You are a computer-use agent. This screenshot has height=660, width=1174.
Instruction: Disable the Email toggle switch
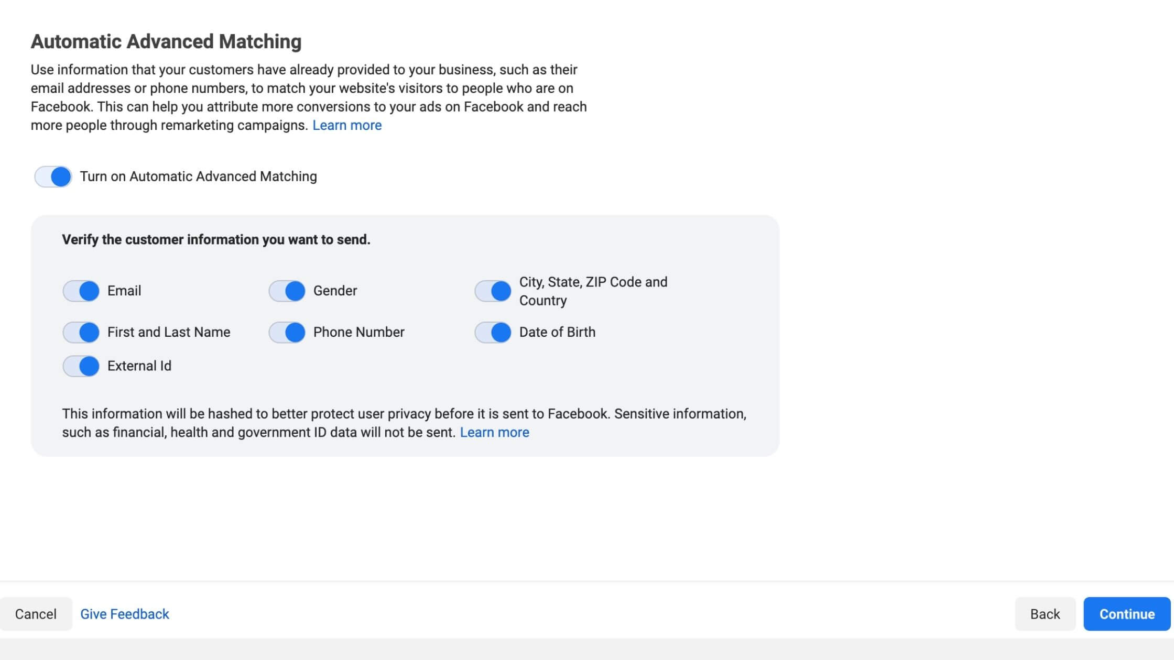tap(81, 291)
